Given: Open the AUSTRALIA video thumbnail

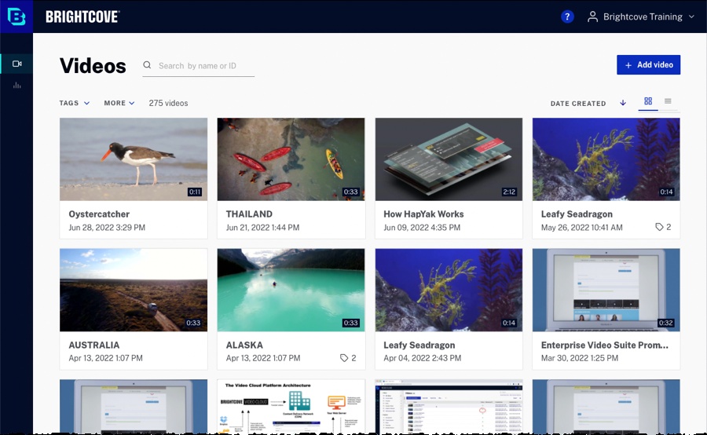Looking at the screenshot, I should [134, 290].
